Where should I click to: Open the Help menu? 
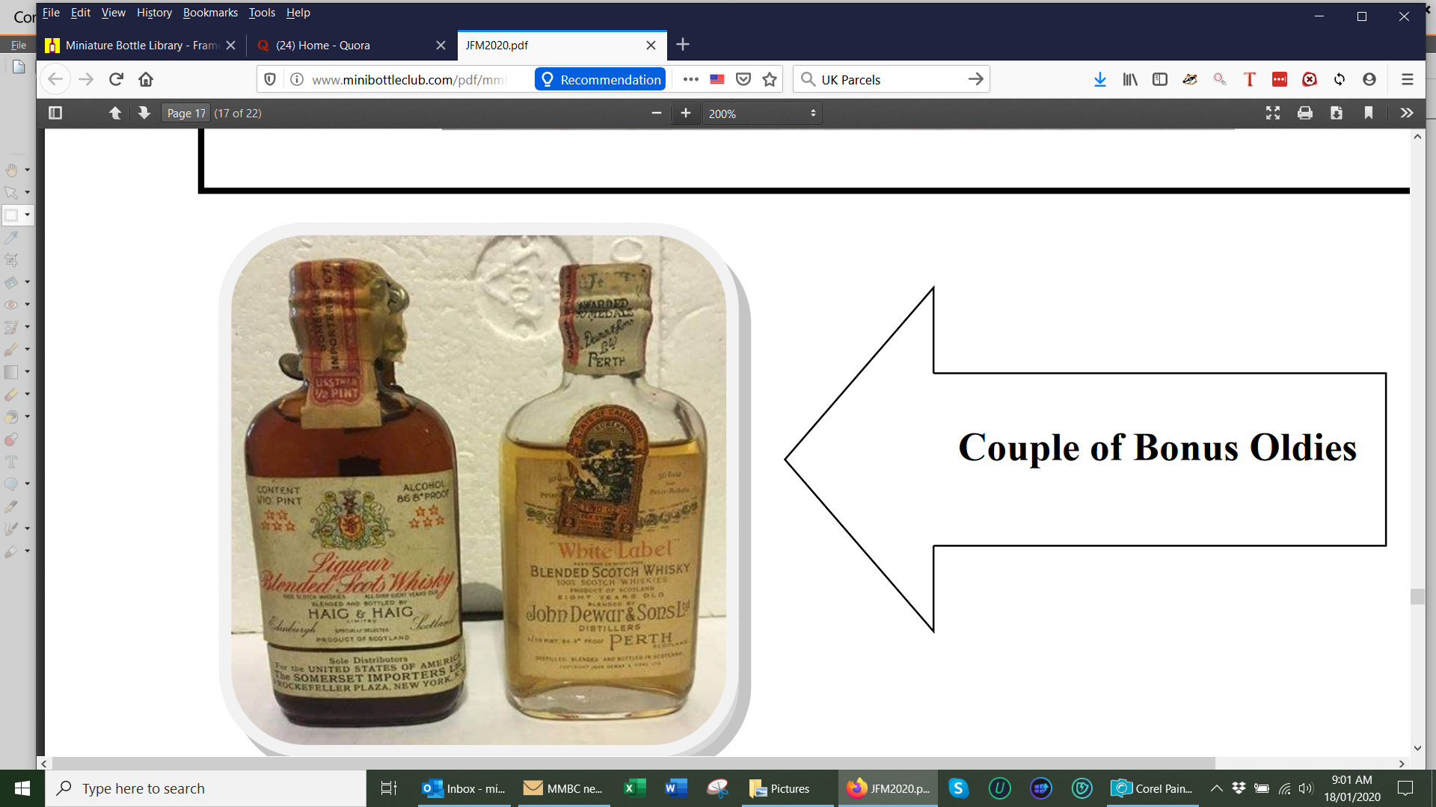[x=298, y=13]
